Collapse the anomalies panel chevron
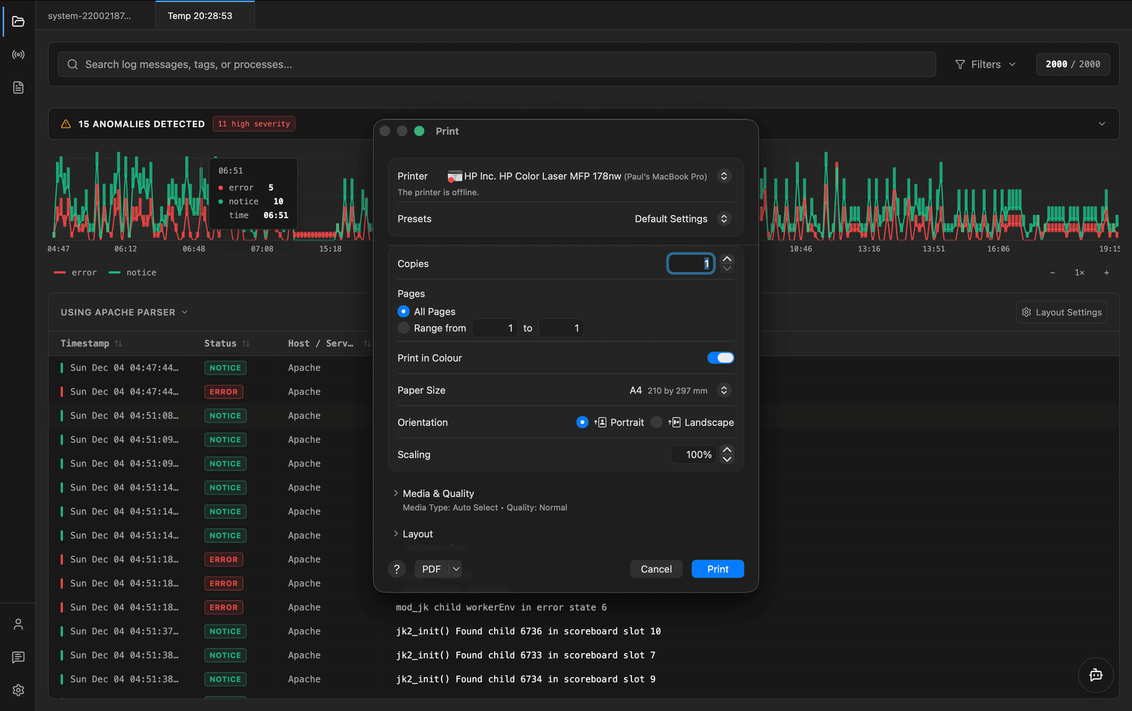 pos(1101,124)
